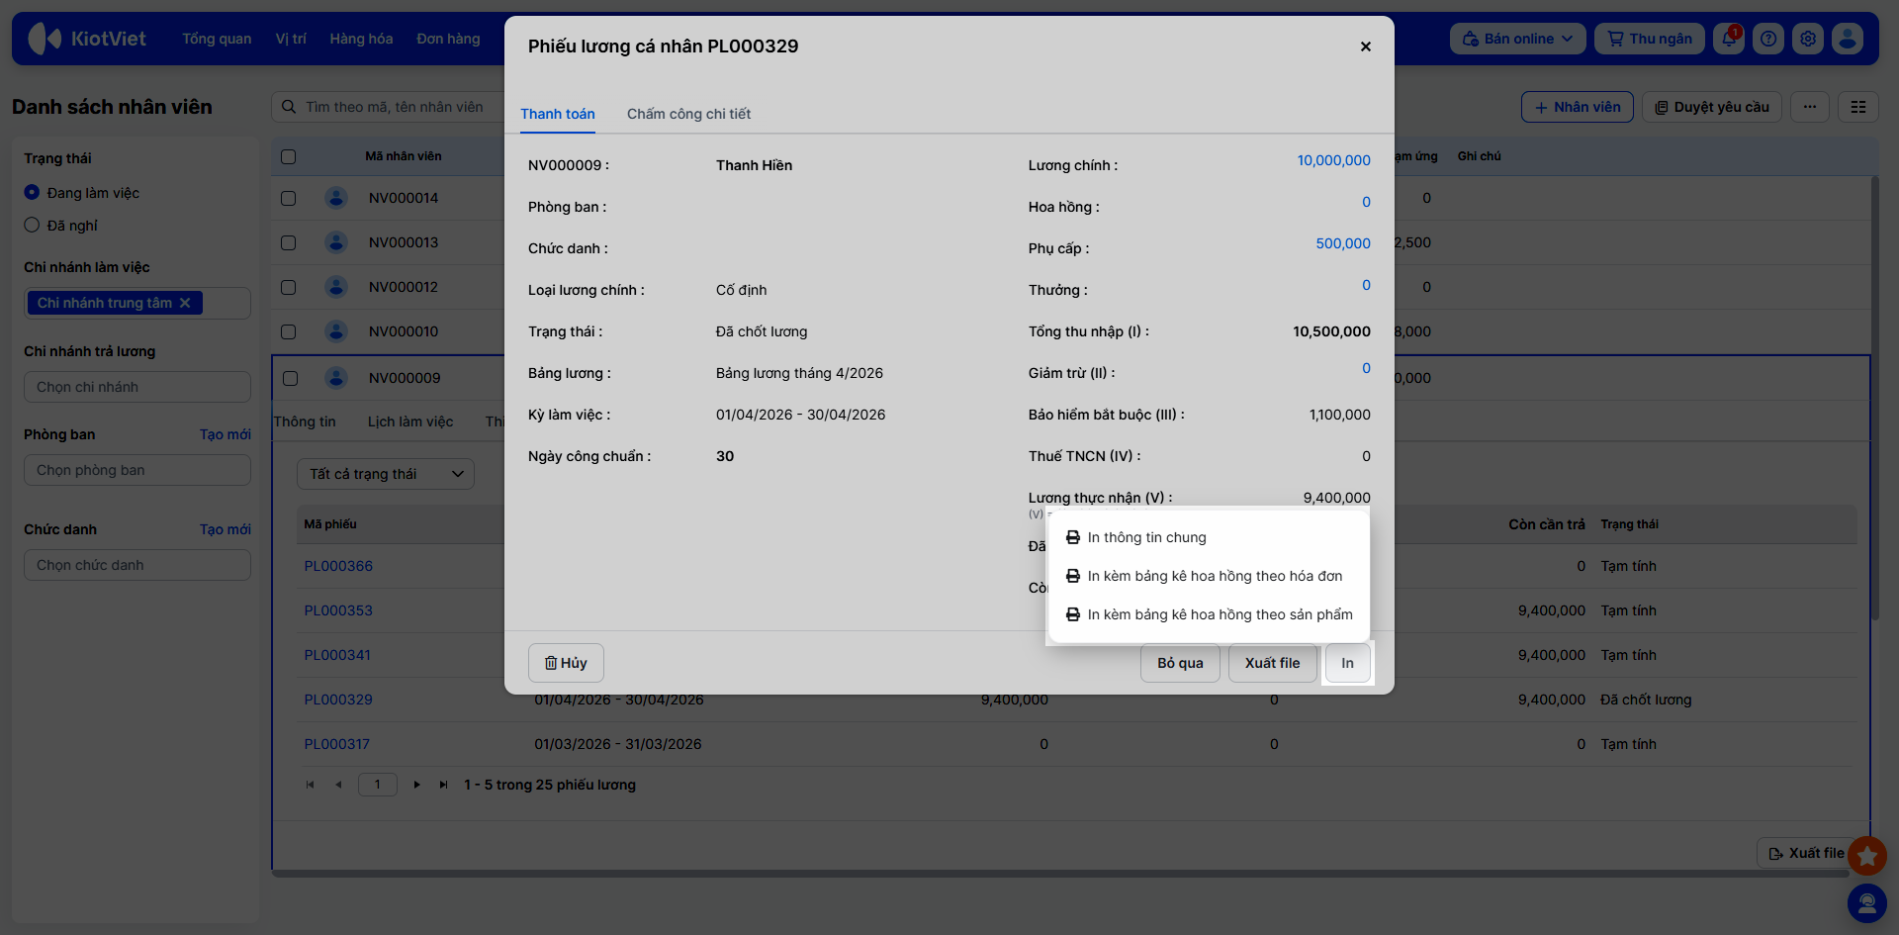Image resolution: width=1899 pixels, height=935 pixels.
Task: Toggle the column list view icon
Action: 1858,107
